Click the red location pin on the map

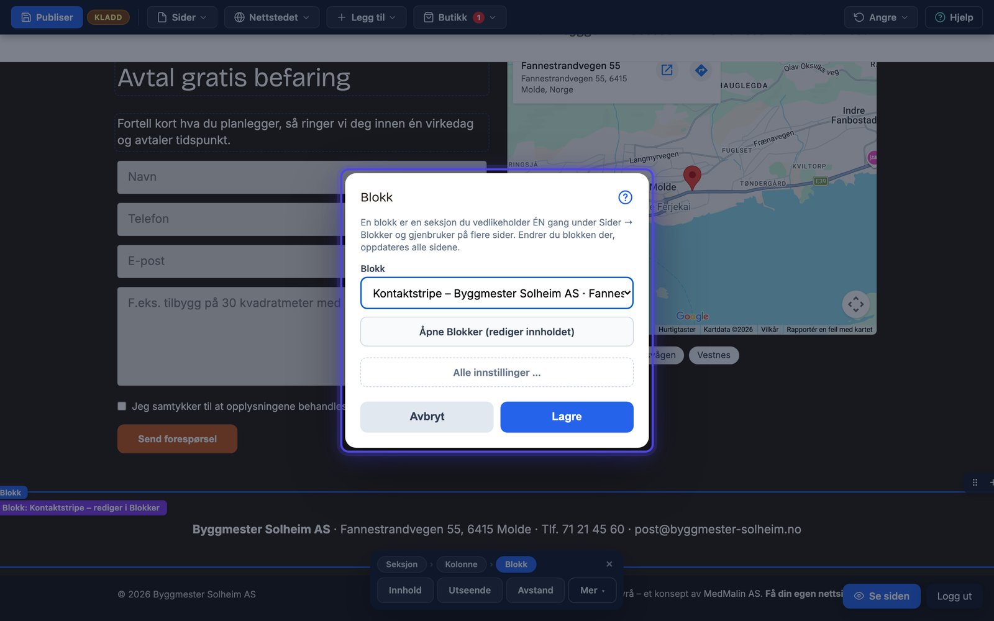(692, 177)
